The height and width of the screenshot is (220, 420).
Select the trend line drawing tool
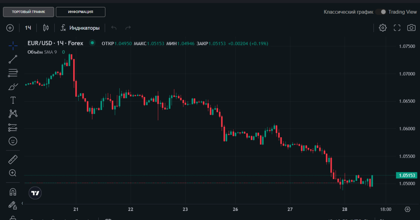point(13,59)
